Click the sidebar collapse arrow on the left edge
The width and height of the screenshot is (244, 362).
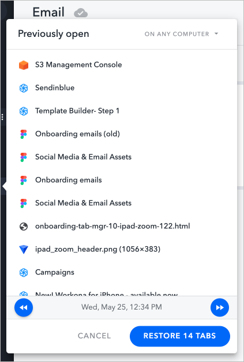[4, 187]
